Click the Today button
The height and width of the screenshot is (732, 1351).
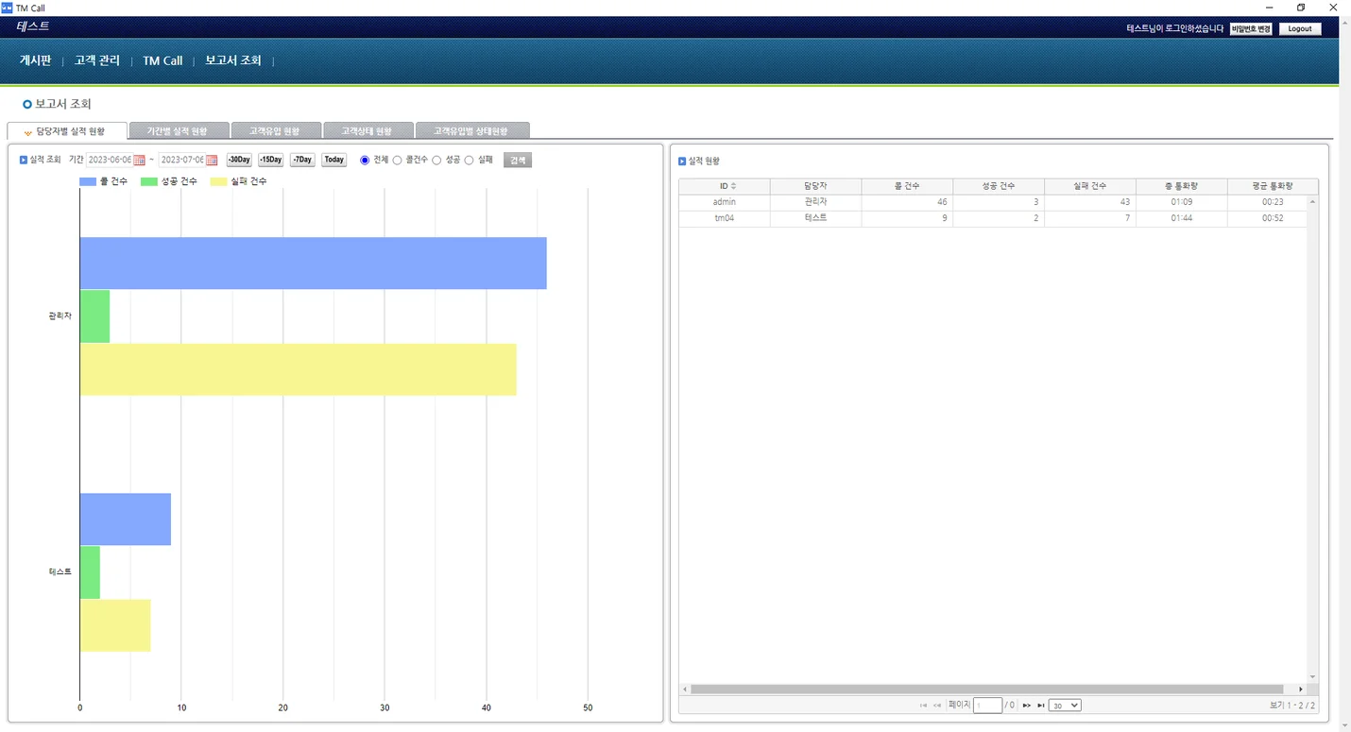(334, 160)
